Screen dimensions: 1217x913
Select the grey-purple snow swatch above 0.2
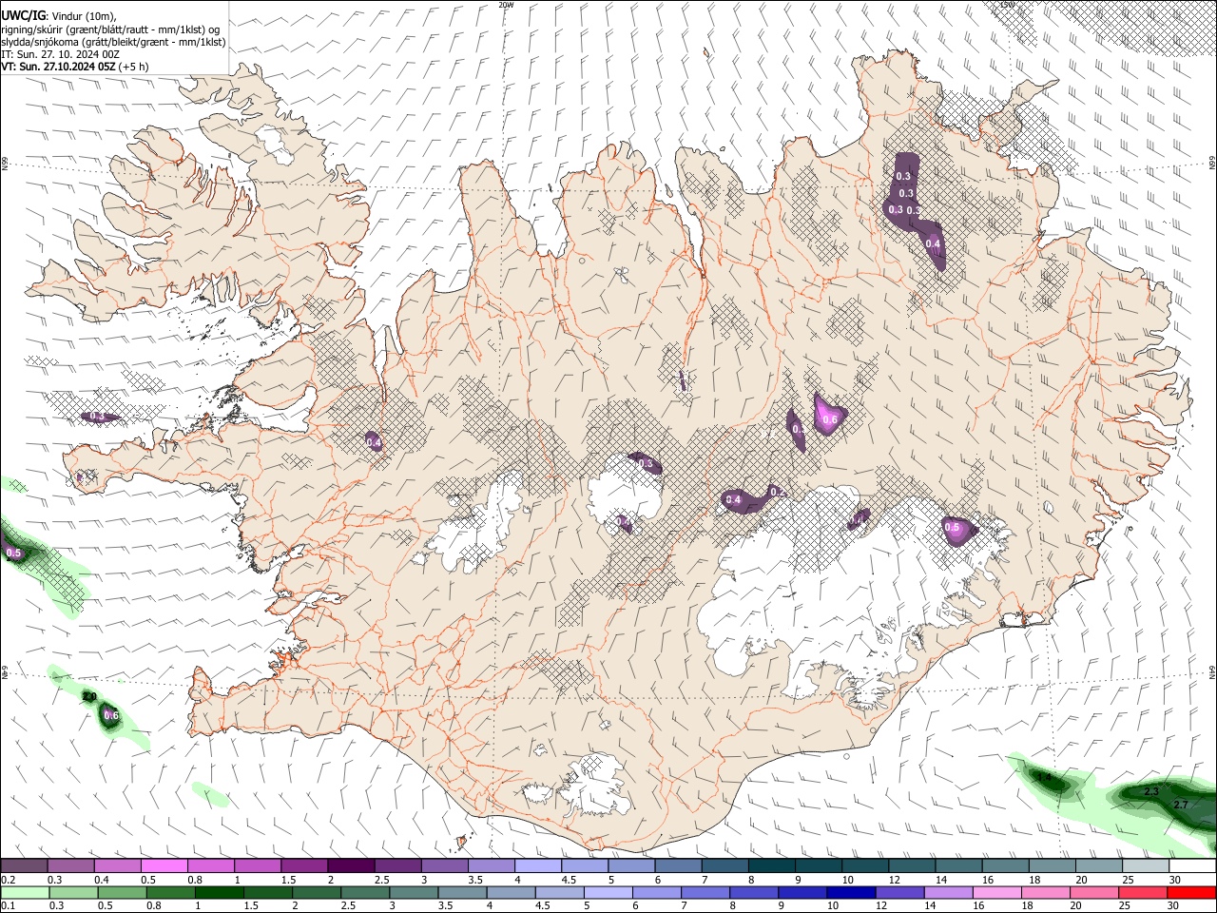(24, 866)
